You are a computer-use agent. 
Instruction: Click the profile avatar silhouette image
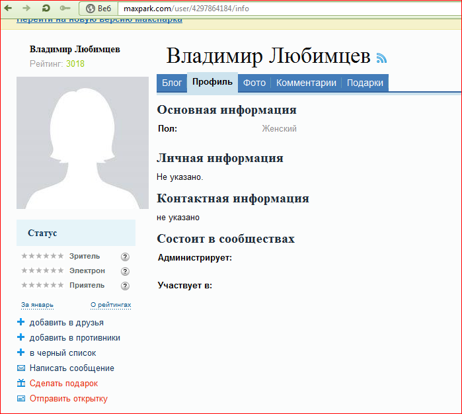(83, 143)
